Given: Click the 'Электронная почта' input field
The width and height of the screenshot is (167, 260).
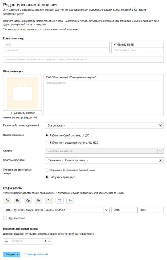Looking at the screenshot, I should (x=137, y=50).
